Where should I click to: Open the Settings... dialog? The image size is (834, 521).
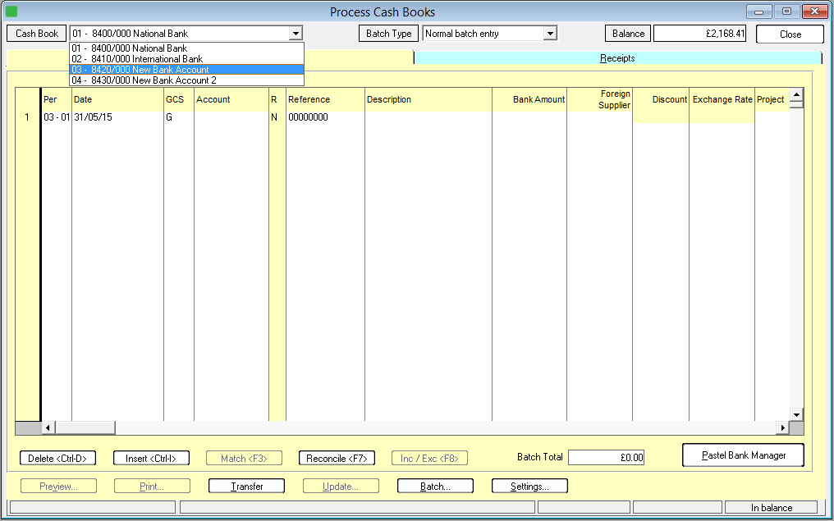pyautogui.click(x=529, y=487)
